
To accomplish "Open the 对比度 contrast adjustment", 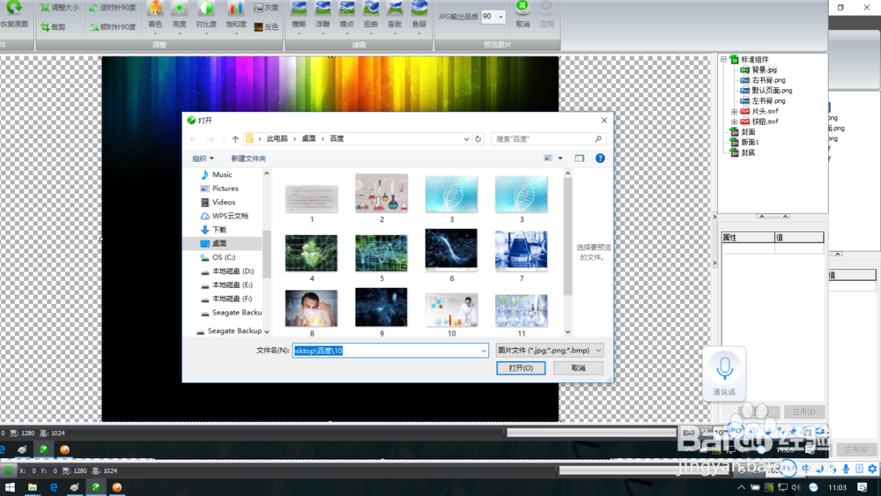I will pyautogui.click(x=206, y=16).
